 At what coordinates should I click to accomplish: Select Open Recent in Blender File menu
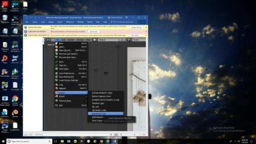tap(71, 50)
